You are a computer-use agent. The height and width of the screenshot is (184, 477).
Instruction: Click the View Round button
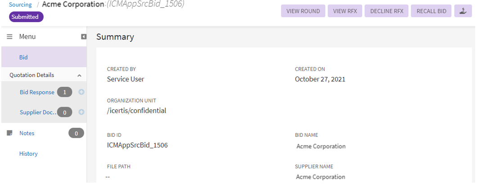303,11
